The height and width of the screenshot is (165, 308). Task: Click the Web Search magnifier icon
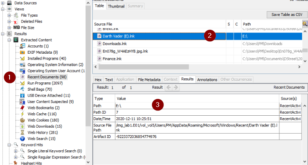pyautogui.click(x=23, y=139)
